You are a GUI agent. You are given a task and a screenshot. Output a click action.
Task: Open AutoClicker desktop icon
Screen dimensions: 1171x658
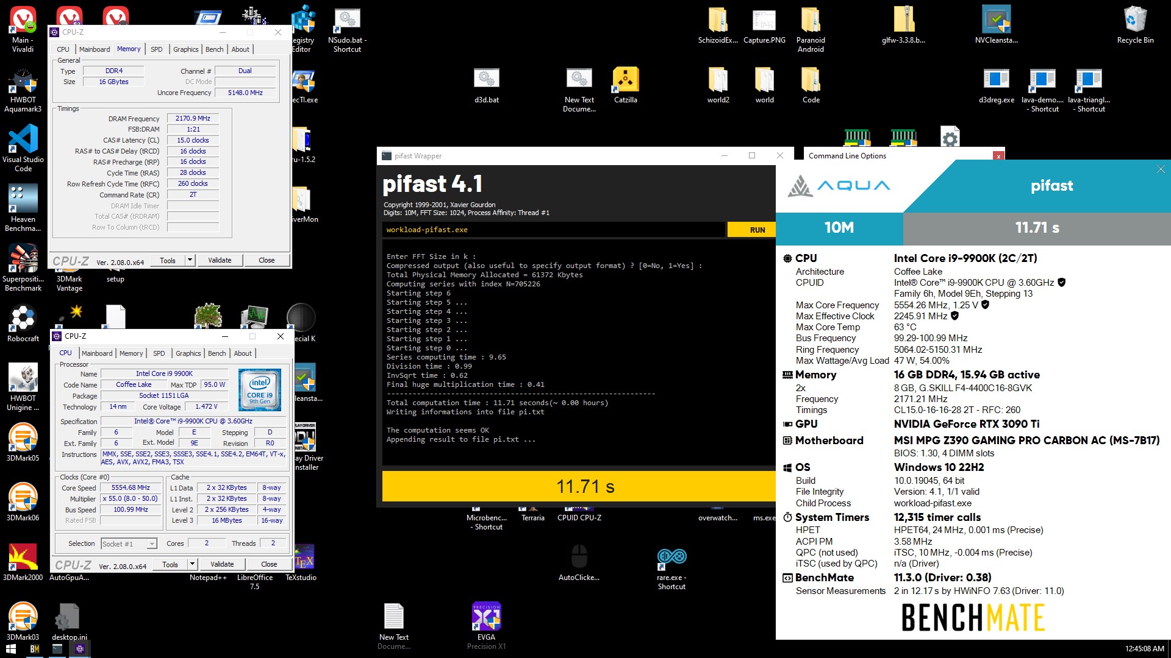click(579, 562)
